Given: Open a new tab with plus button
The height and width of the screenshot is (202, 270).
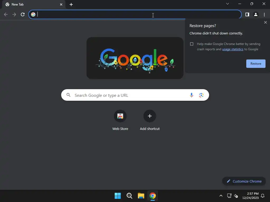Looking at the screenshot, I should (x=71, y=4).
